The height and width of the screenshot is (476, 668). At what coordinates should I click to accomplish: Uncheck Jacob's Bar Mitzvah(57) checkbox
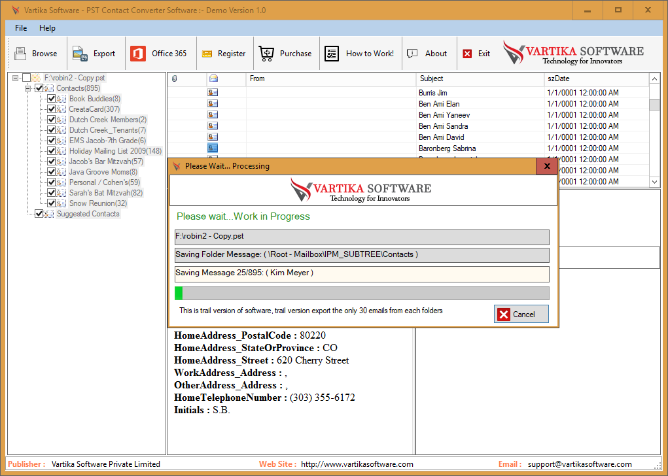pos(51,161)
